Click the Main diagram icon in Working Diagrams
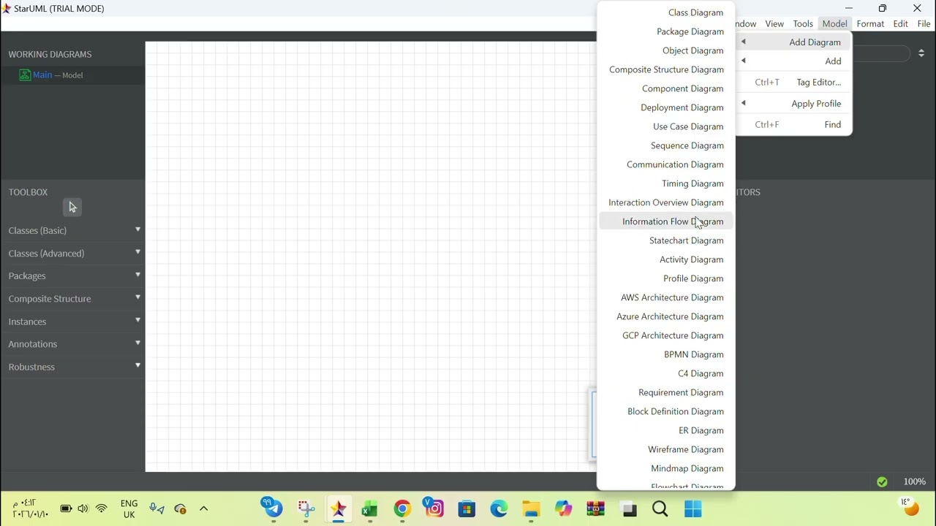The height and width of the screenshot is (526, 936). pos(25,75)
